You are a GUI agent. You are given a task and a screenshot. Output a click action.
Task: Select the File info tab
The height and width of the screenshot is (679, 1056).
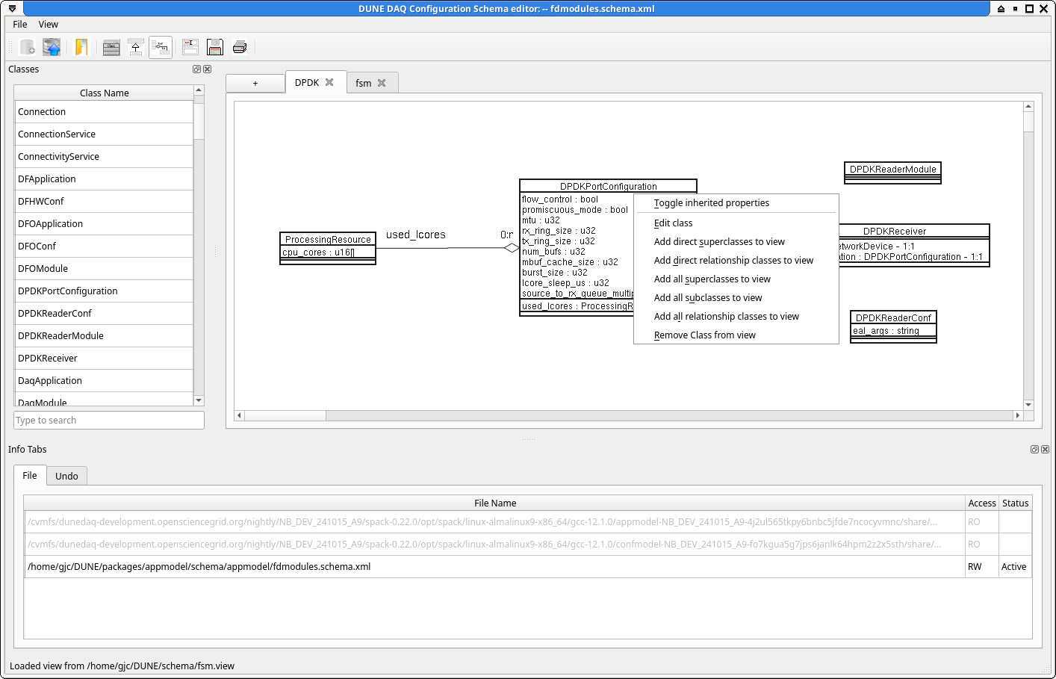coord(30,475)
